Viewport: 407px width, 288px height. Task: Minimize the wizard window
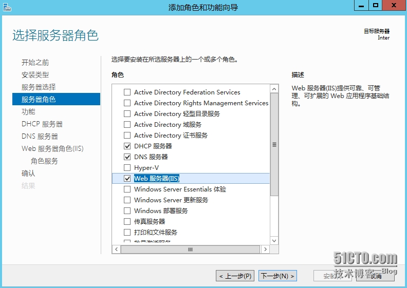point(361,6)
